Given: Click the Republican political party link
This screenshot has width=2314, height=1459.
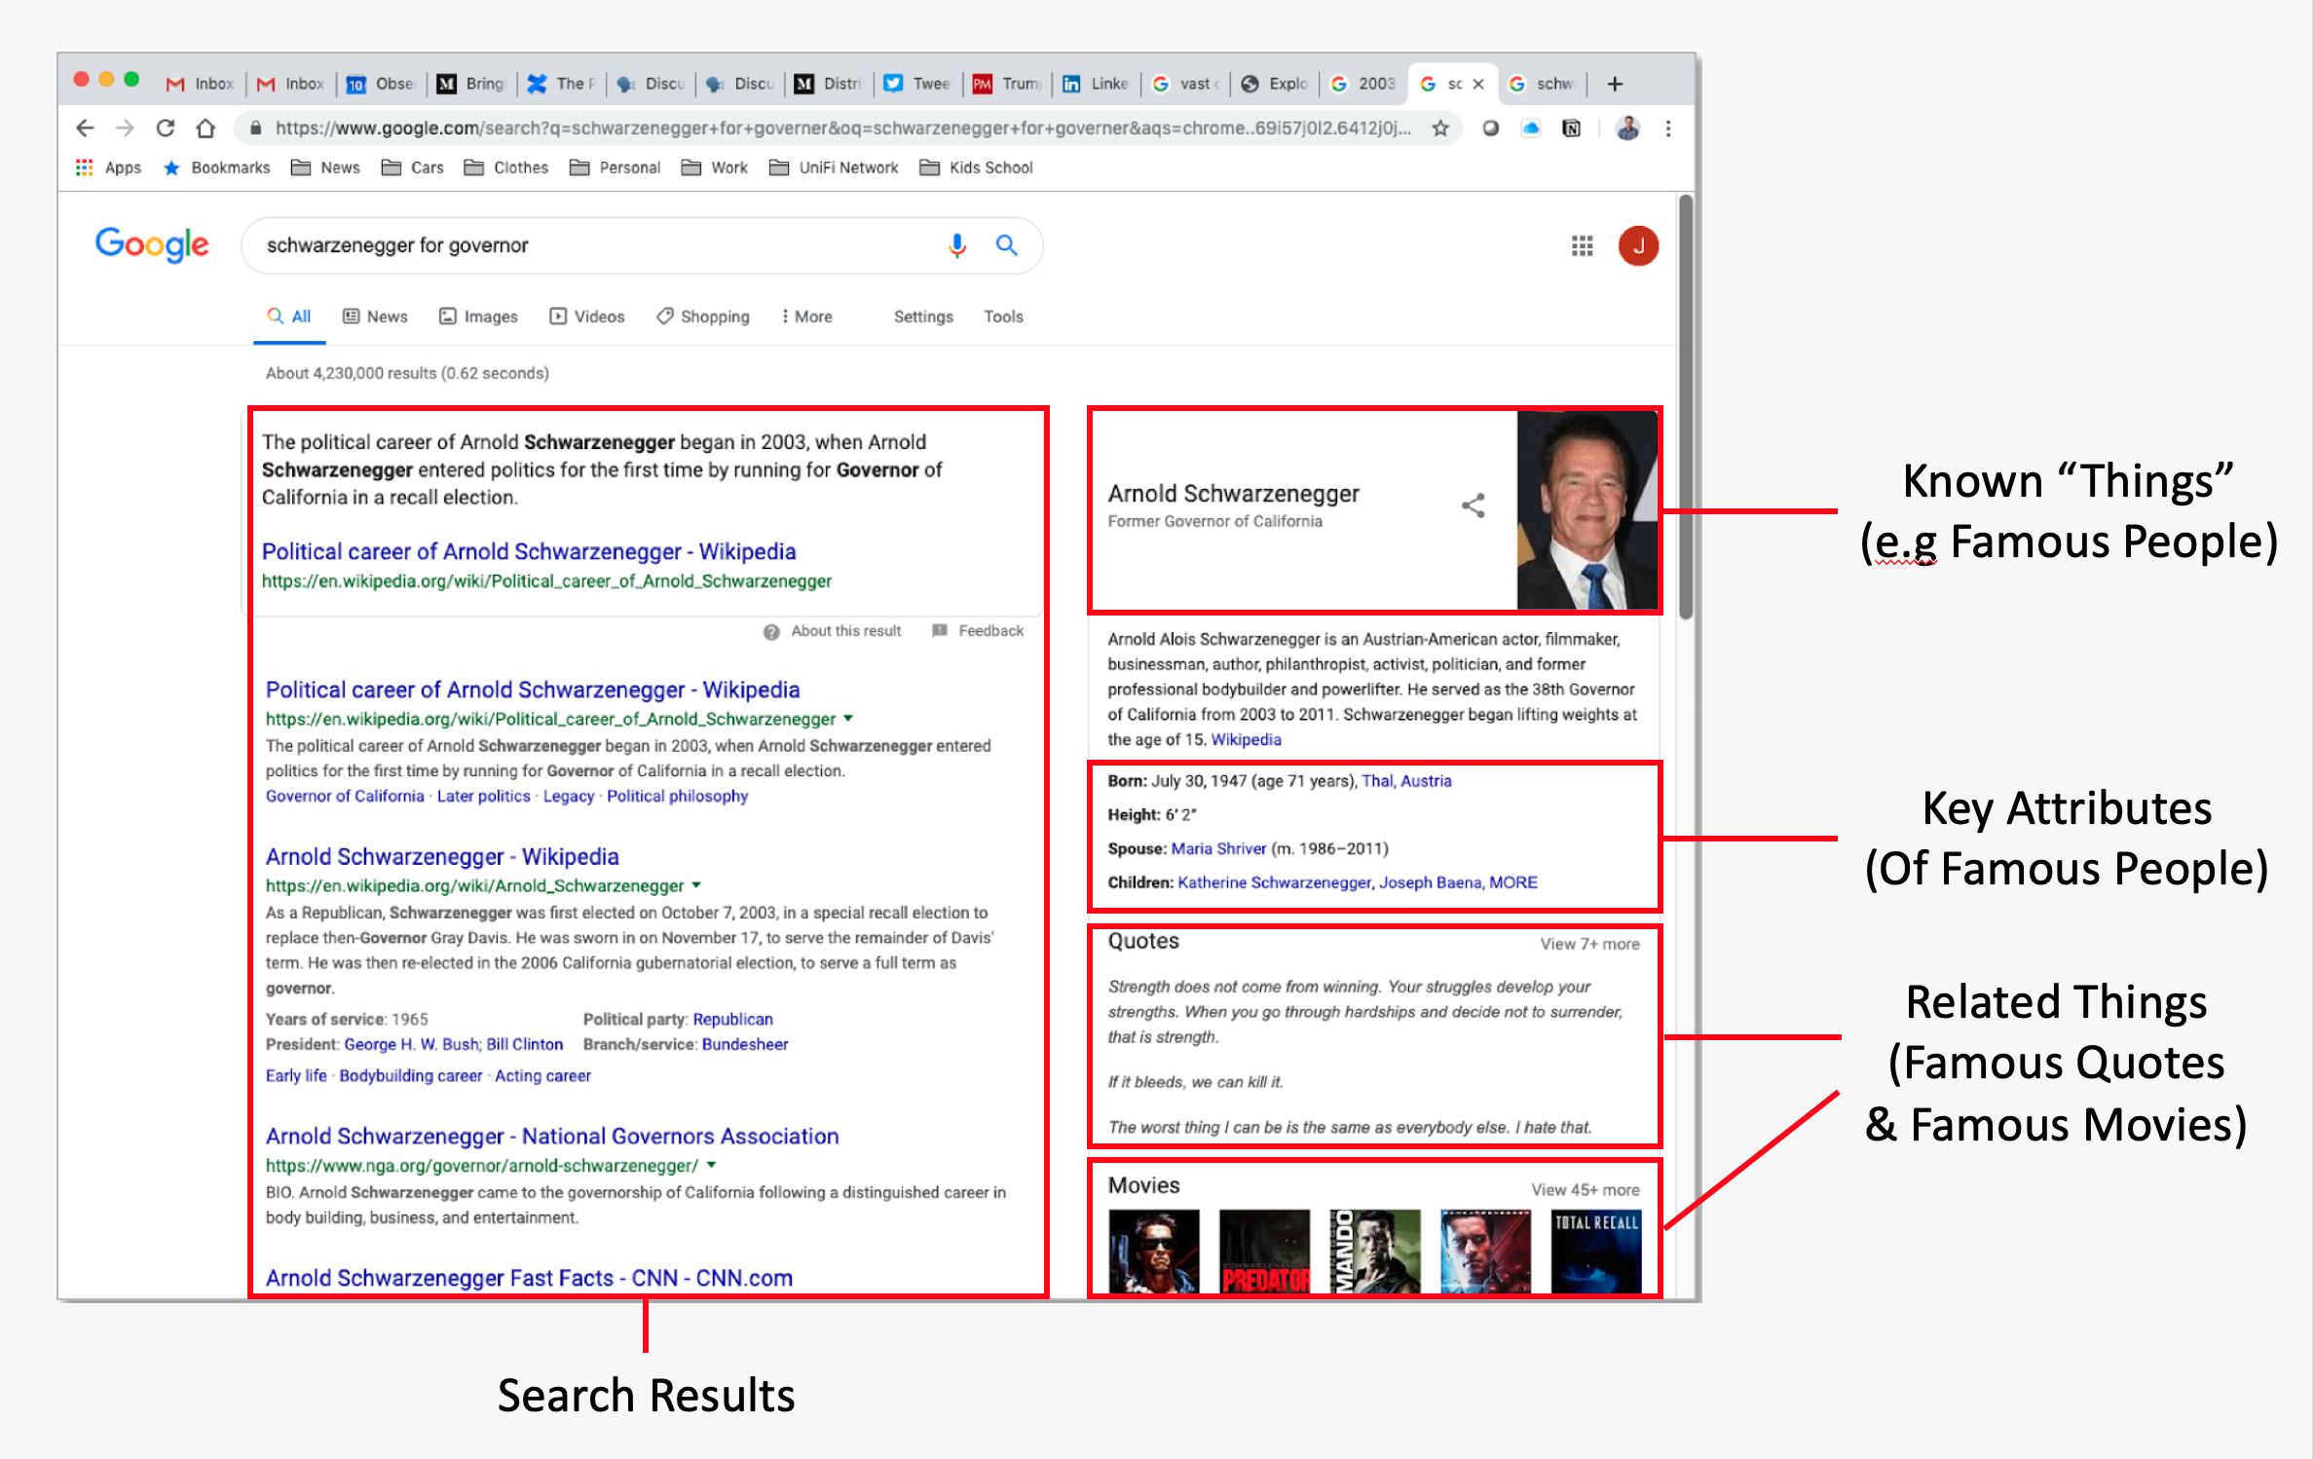Looking at the screenshot, I should 732,1019.
